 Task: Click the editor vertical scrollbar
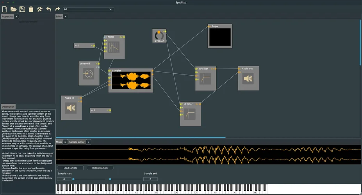click(x=360, y=43)
